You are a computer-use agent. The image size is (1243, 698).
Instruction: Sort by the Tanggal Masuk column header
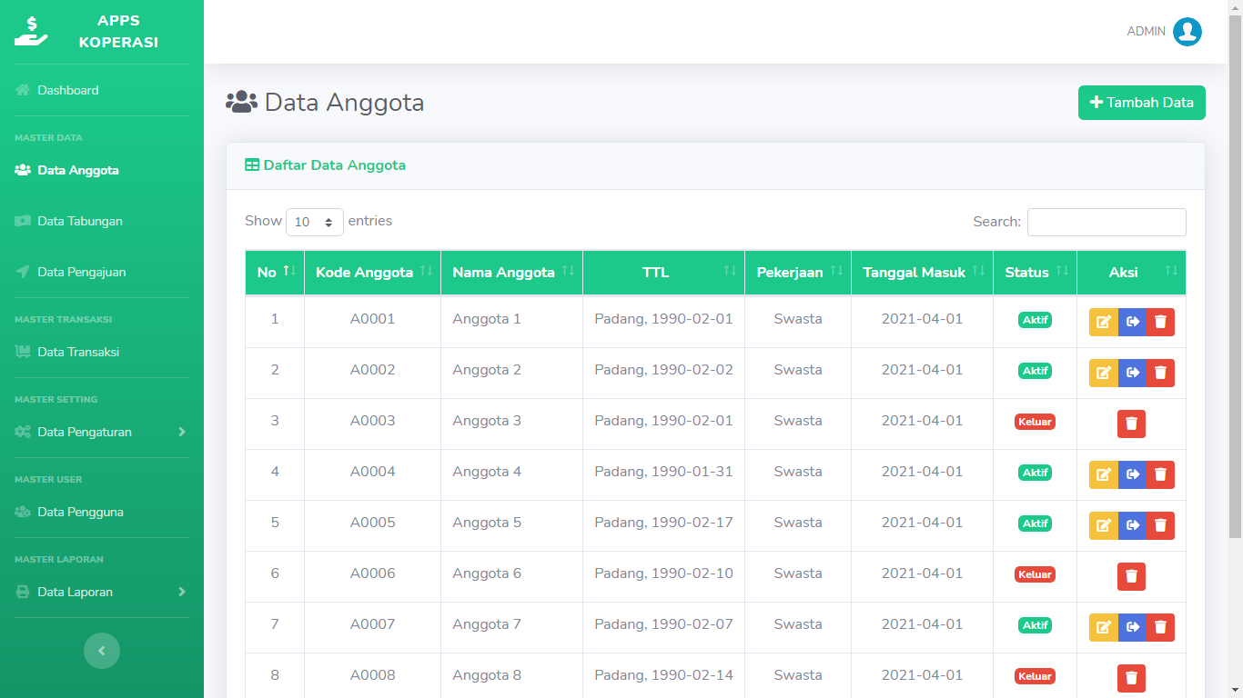pos(922,273)
